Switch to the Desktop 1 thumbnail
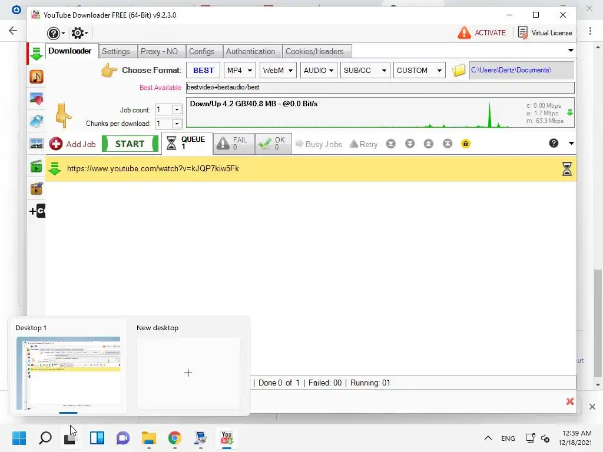 (68, 373)
